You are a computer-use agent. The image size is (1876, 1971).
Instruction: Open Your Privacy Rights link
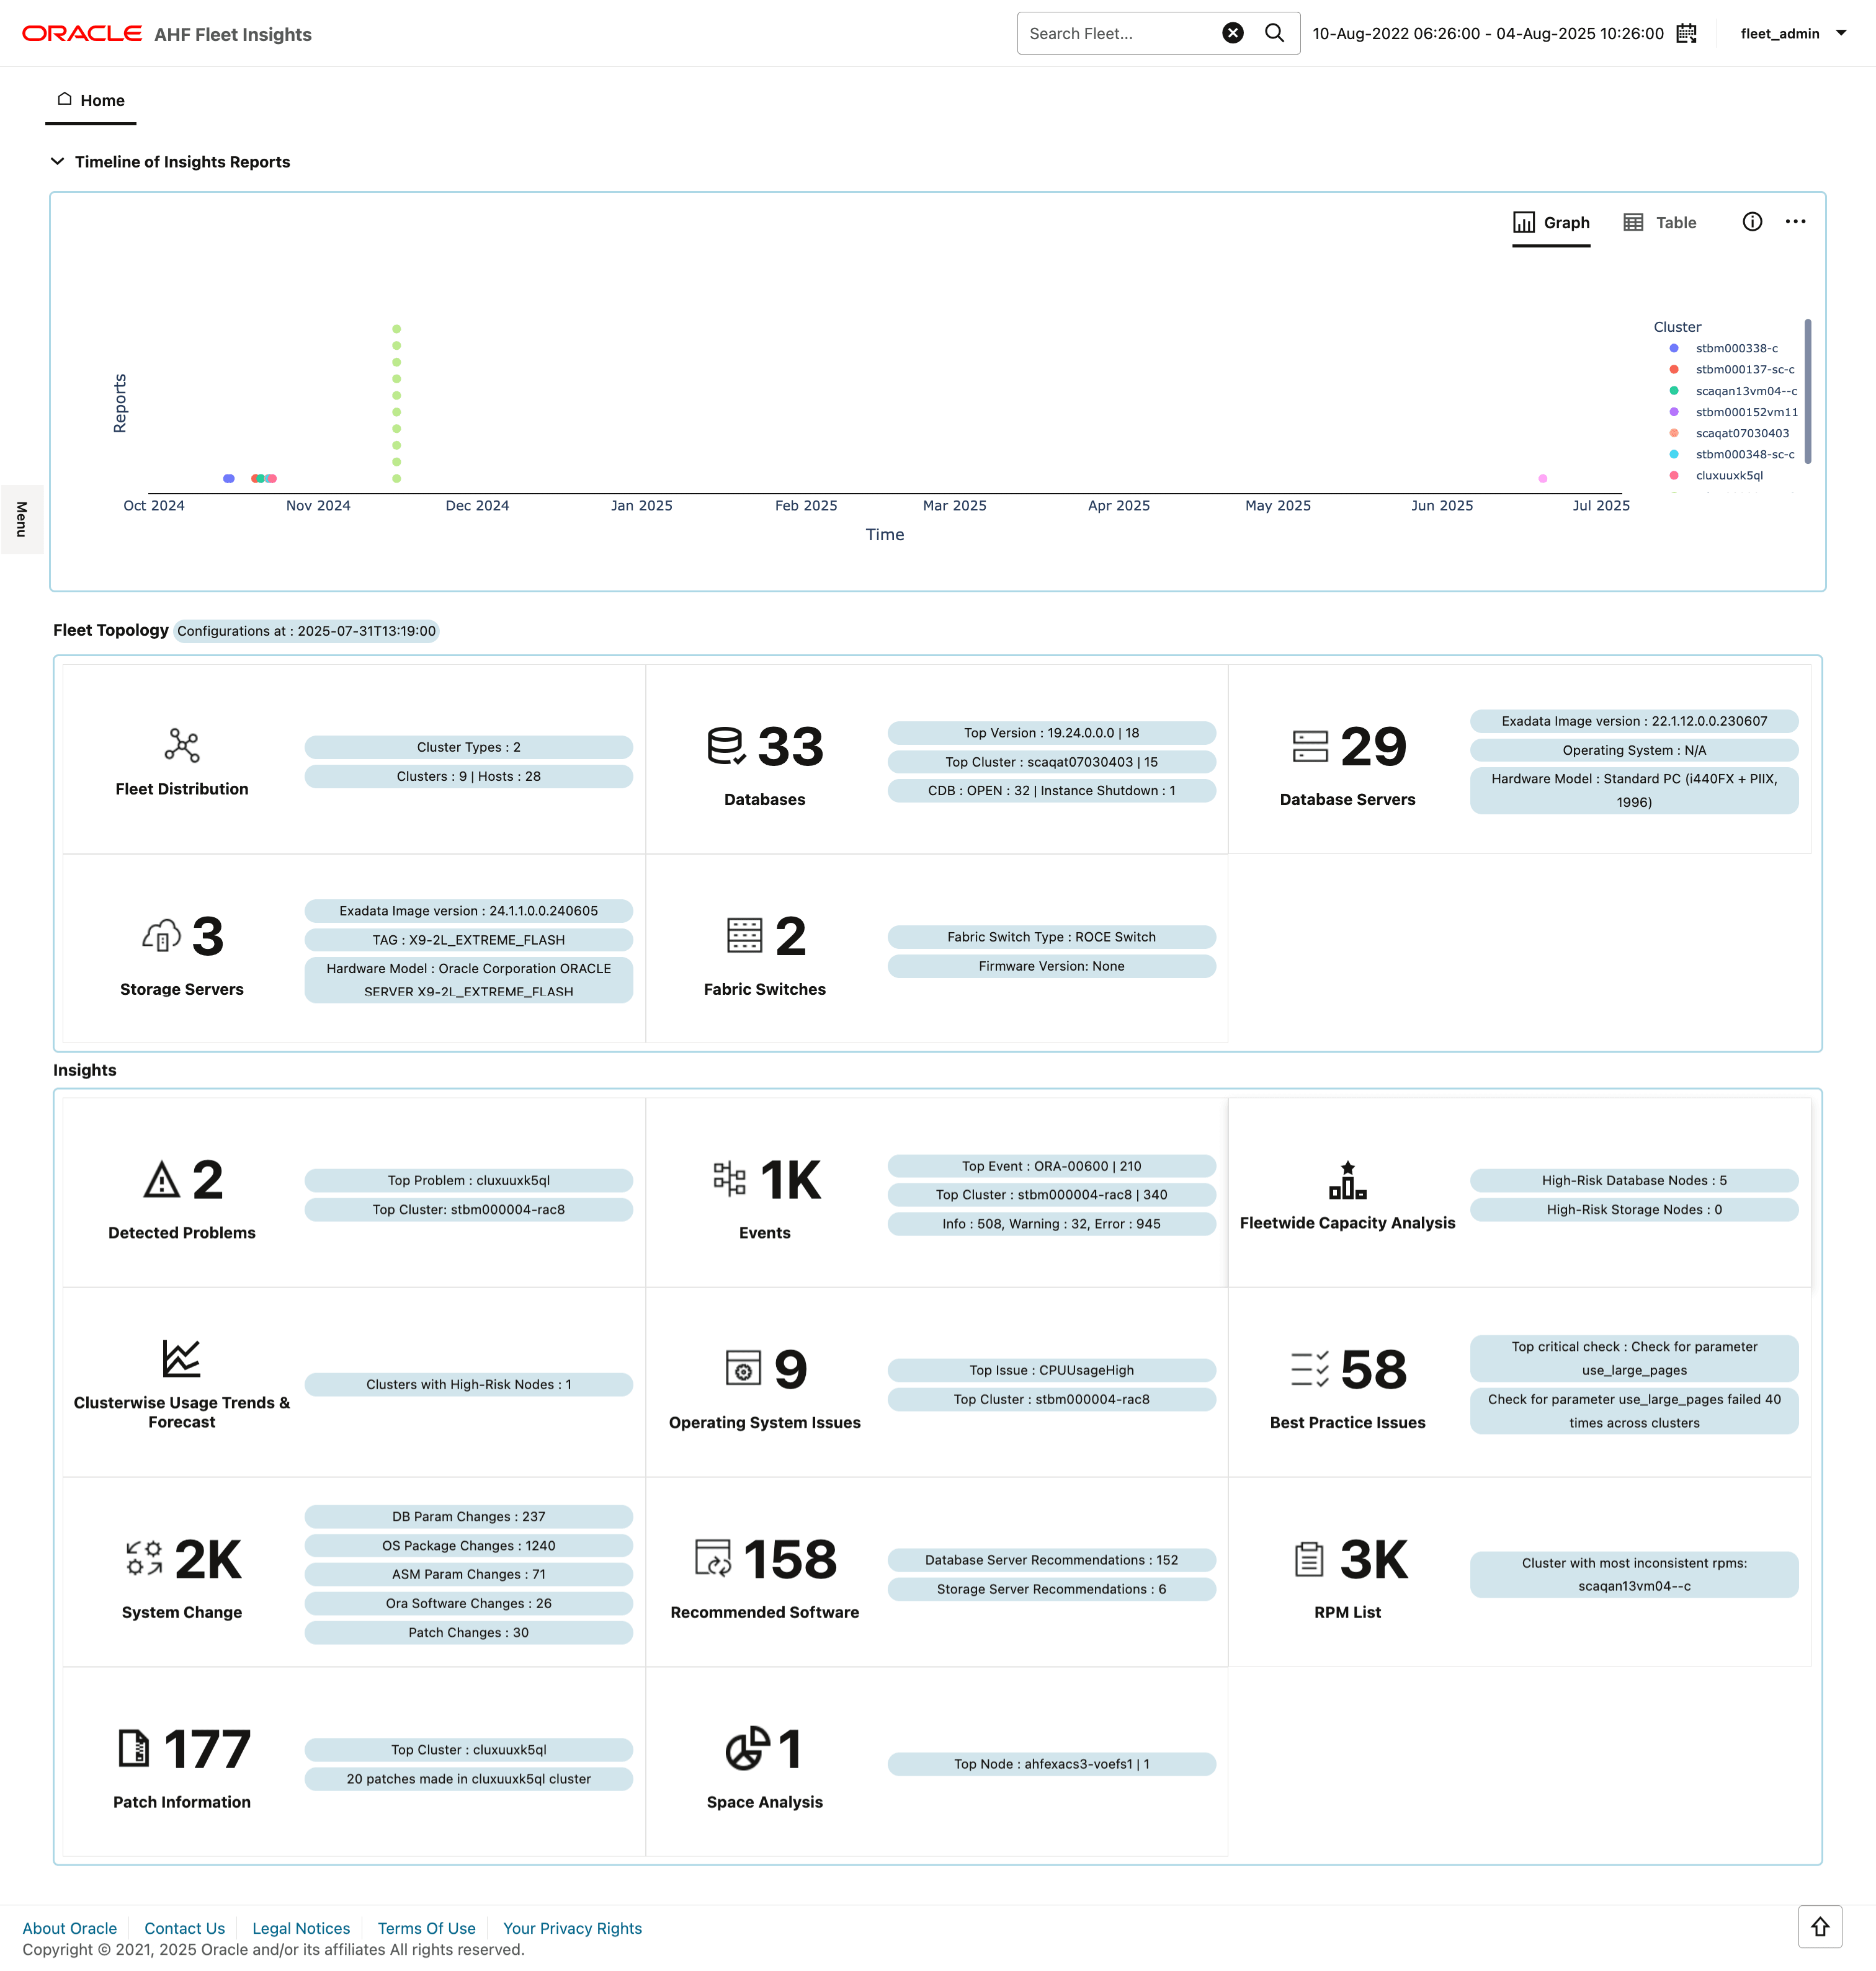(572, 1928)
